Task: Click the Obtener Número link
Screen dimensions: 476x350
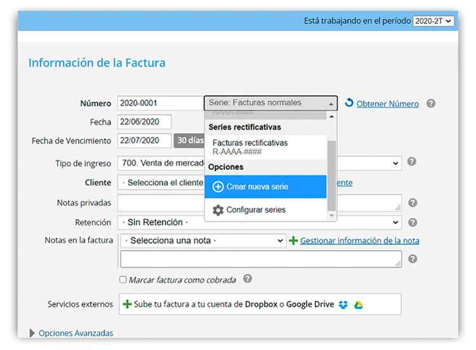Action: pyautogui.click(x=387, y=104)
